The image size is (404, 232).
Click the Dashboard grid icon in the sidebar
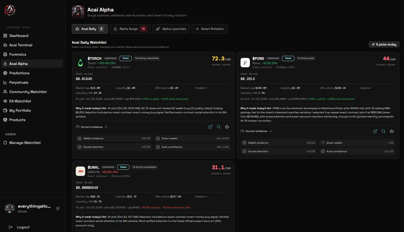(x=5, y=36)
